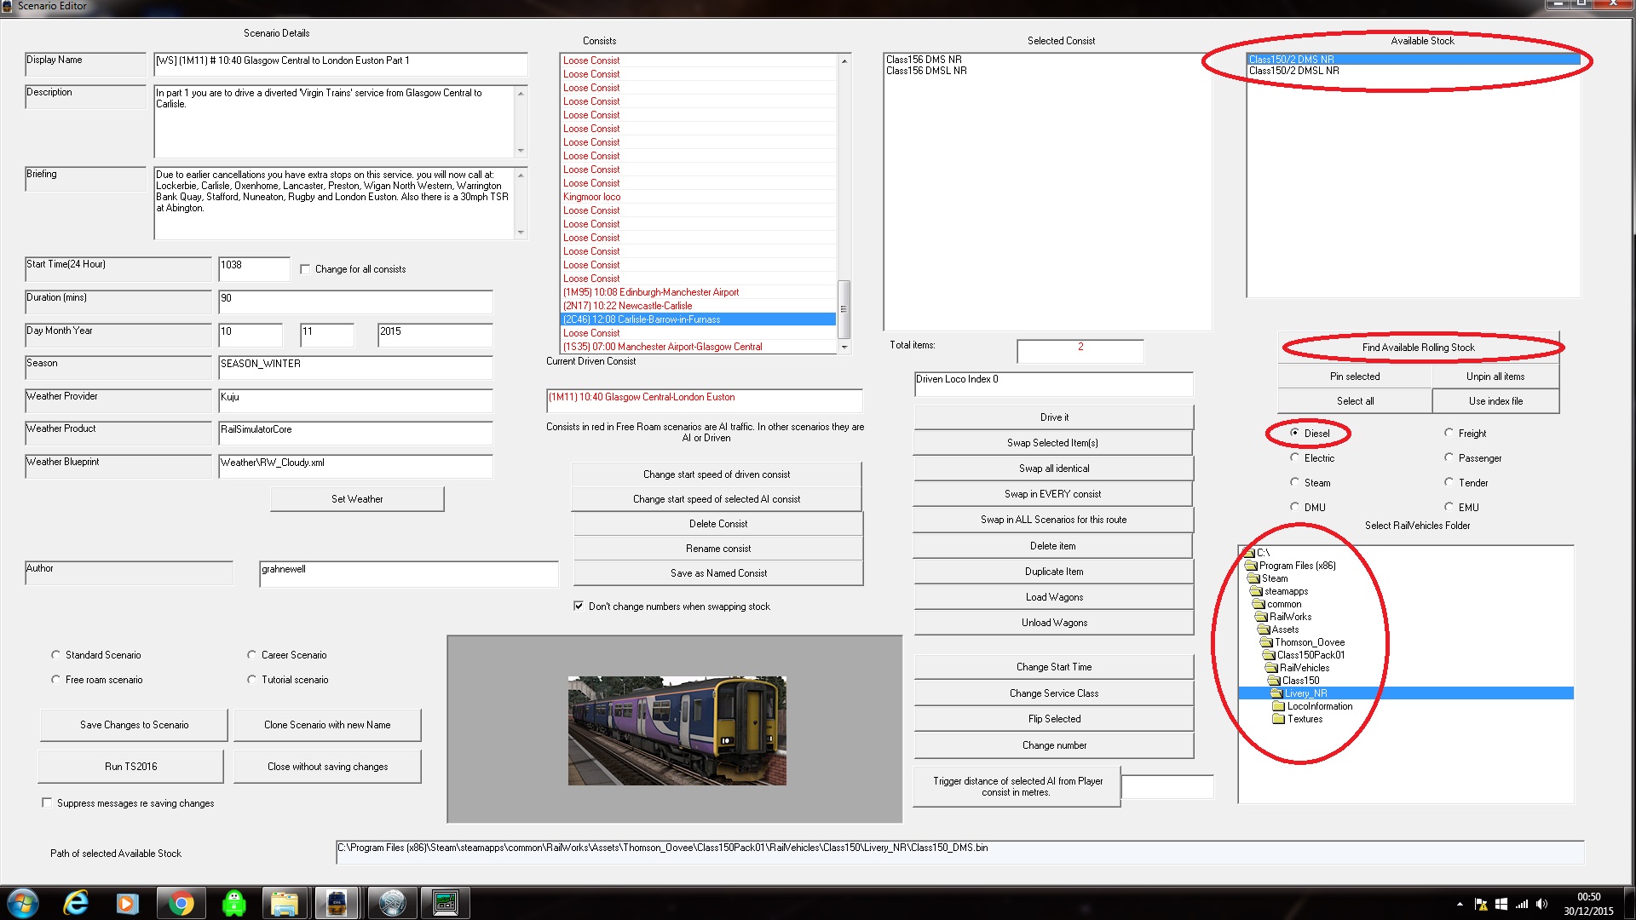1636x920 pixels.
Task: Launch Google Chrome from the taskbar
Action: point(181,903)
